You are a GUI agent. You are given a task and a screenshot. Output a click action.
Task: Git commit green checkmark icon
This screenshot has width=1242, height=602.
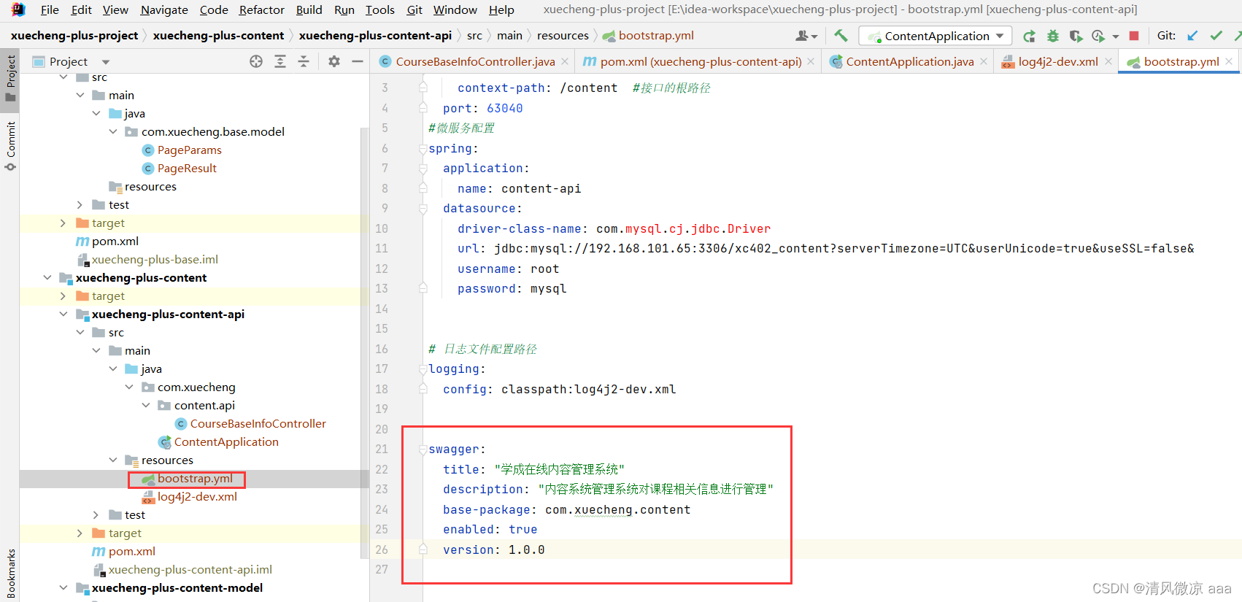(1216, 36)
